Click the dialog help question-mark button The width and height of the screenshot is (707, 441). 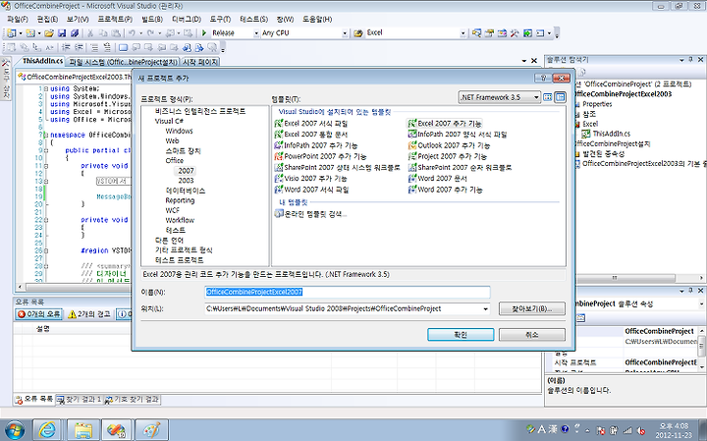[x=543, y=78]
